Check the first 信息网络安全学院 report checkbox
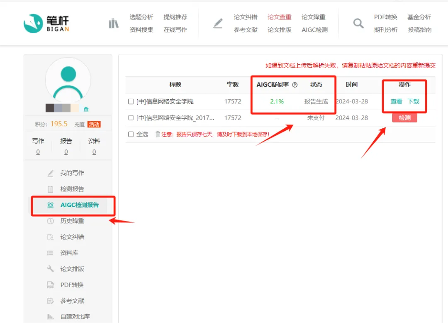 [x=131, y=101]
